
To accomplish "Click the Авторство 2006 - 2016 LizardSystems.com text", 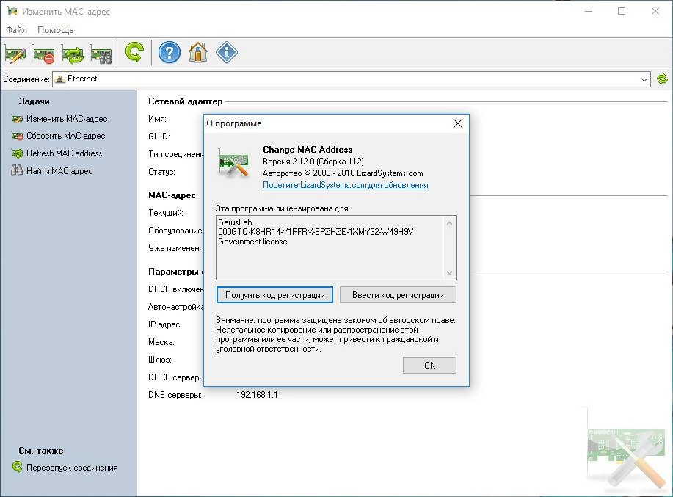I will coord(343,173).
